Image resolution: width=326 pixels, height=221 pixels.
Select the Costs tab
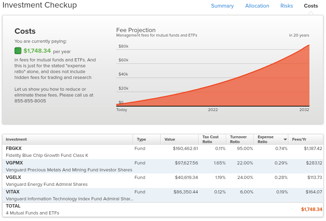[310, 6]
